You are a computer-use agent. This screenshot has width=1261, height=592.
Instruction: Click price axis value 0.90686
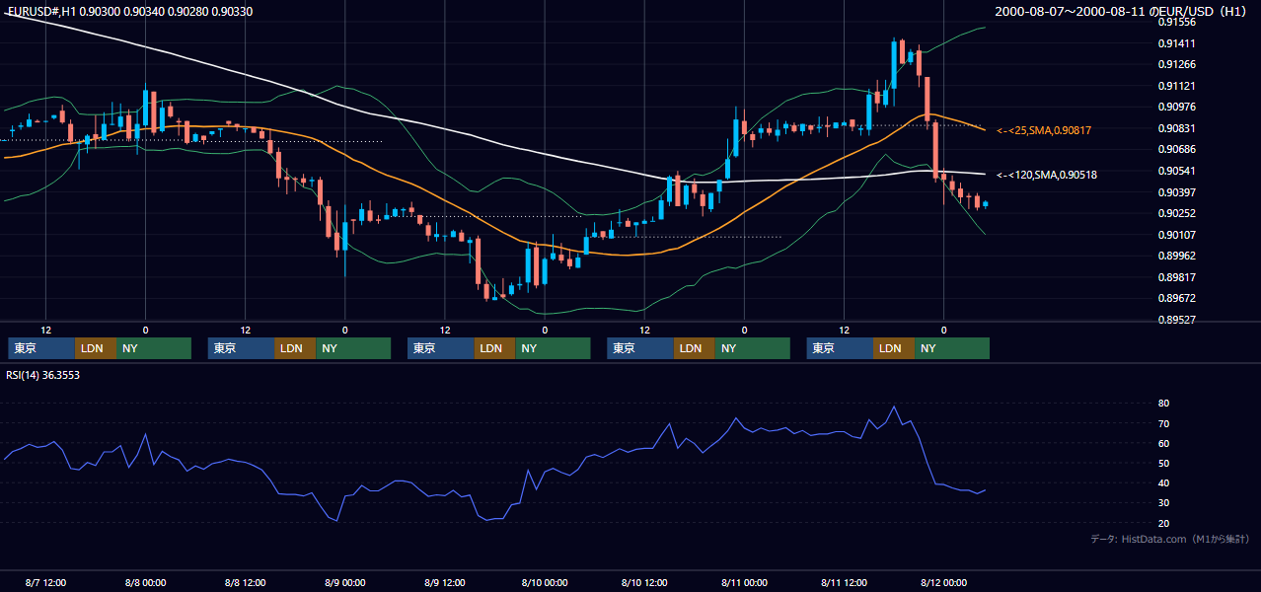[x=1177, y=150]
